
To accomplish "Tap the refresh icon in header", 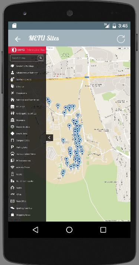I will pyautogui.click(x=121, y=39).
